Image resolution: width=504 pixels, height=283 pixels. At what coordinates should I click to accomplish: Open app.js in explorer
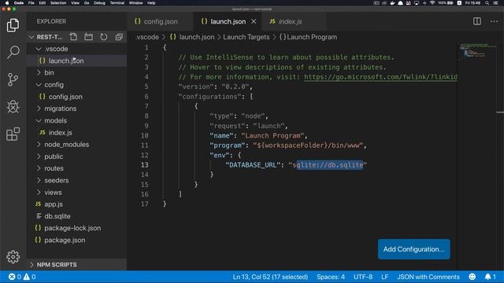coord(77,204)
